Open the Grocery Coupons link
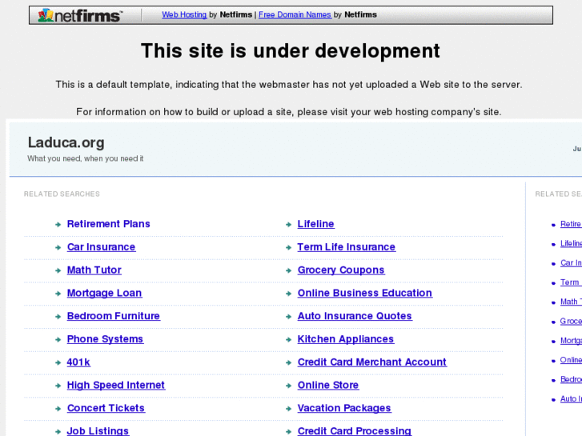 pyautogui.click(x=341, y=270)
